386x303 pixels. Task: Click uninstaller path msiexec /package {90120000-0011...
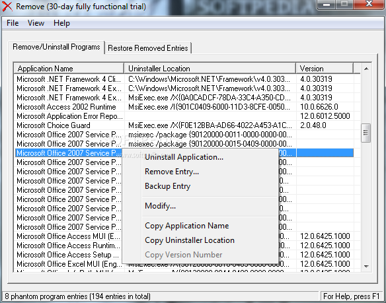point(210,135)
